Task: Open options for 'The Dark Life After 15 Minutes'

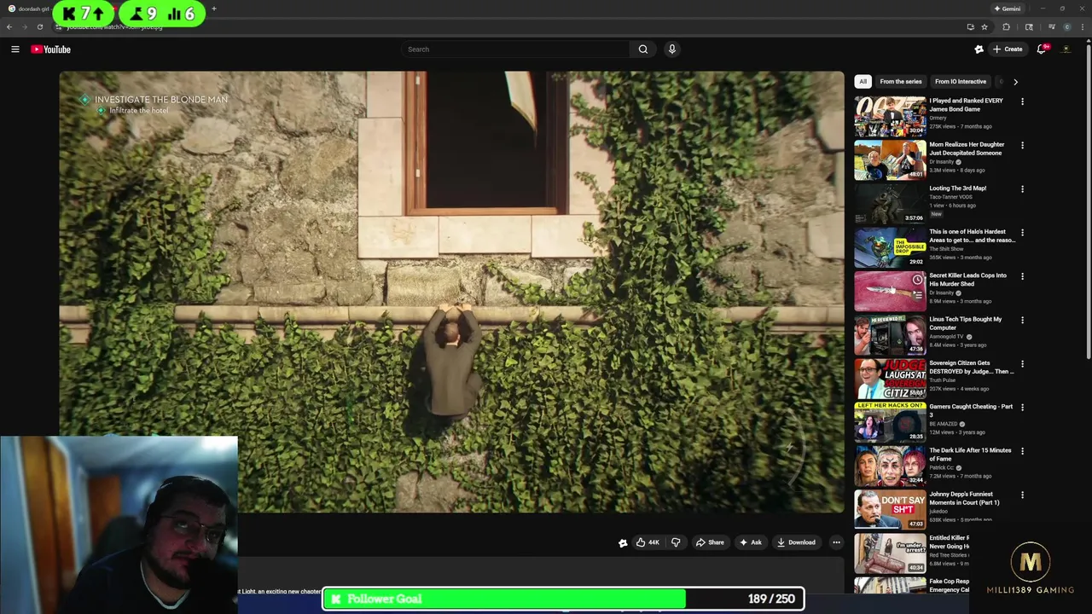Action: pyautogui.click(x=1022, y=451)
